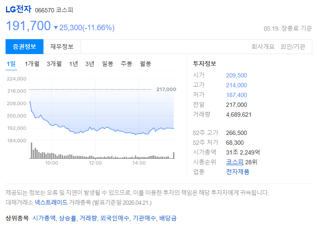Click the 투자정보 heading
Viewport: 317px width, 229px height.
pyautogui.click(x=205, y=63)
